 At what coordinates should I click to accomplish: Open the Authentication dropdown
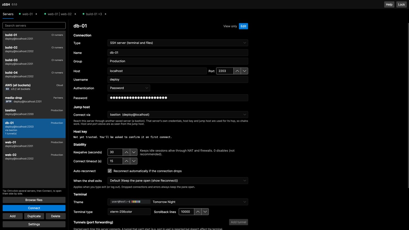coord(129,88)
